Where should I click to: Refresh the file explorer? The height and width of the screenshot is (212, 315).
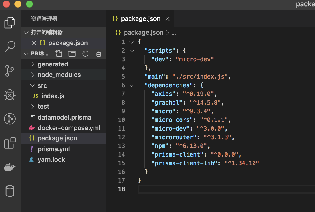[x=85, y=53]
